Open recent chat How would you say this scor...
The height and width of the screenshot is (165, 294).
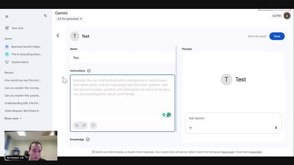click(23, 80)
